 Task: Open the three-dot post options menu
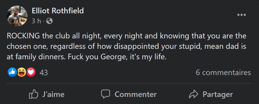(241, 15)
